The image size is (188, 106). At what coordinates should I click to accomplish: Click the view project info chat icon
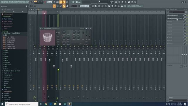click(135, 2)
